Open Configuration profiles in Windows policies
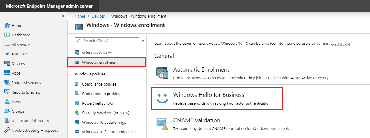The image size is (370, 138). (x=101, y=94)
